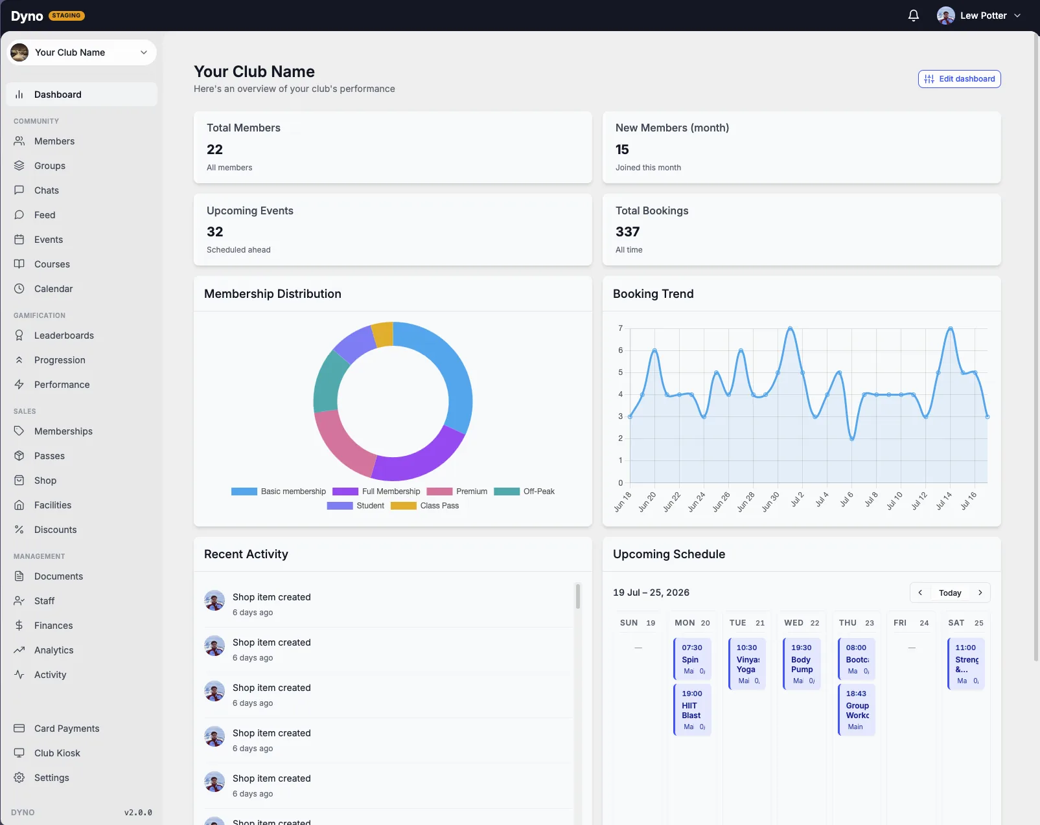This screenshot has width=1040, height=825.
Task: Click the Today button in schedule
Action: tap(950, 593)
